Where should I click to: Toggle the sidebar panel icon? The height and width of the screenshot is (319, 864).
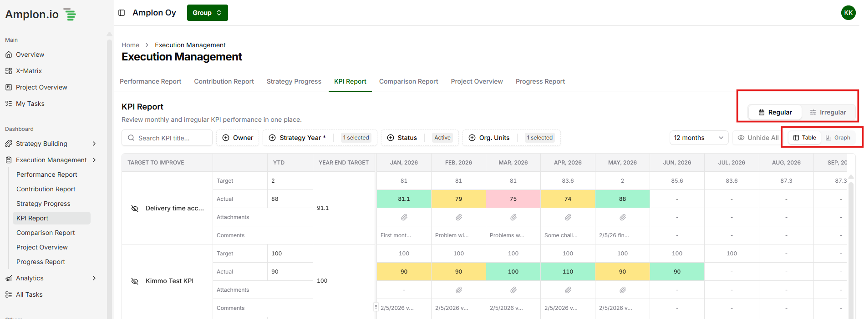pos(122,13)
